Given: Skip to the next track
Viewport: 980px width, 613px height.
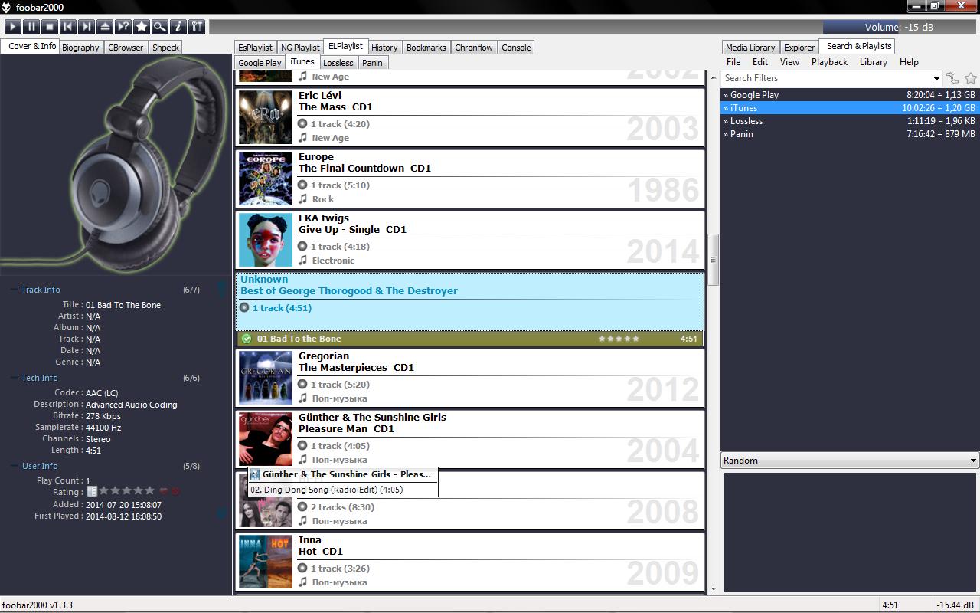Looking at the screenshot, I should (87, 27).
